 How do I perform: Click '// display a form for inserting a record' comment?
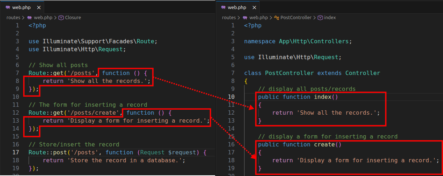[x=328, y=136]
